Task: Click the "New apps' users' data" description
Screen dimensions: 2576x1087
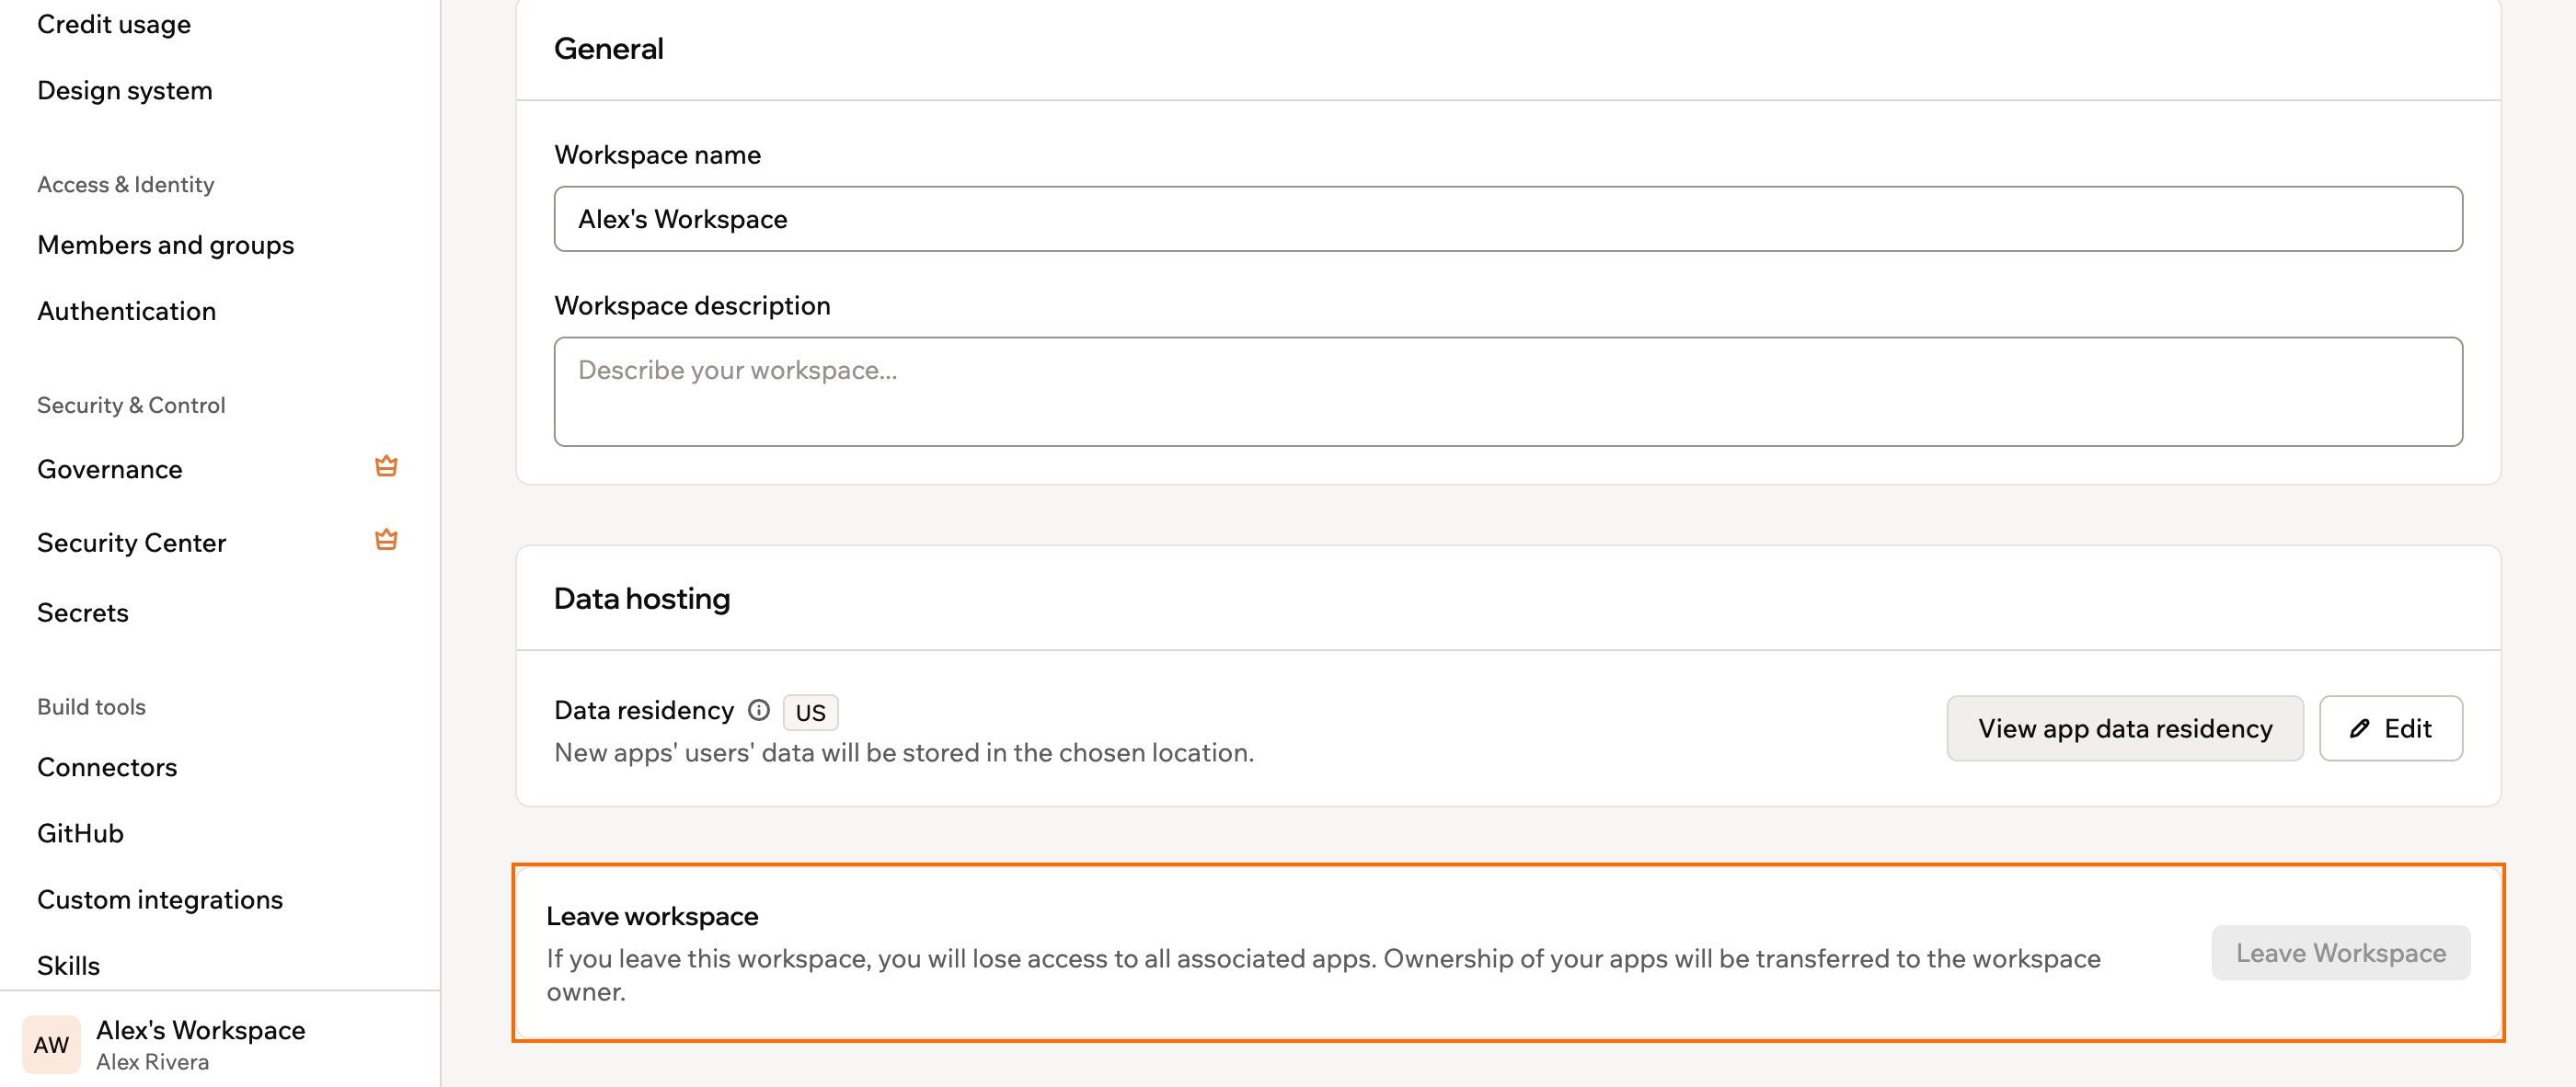Action: 904,752
